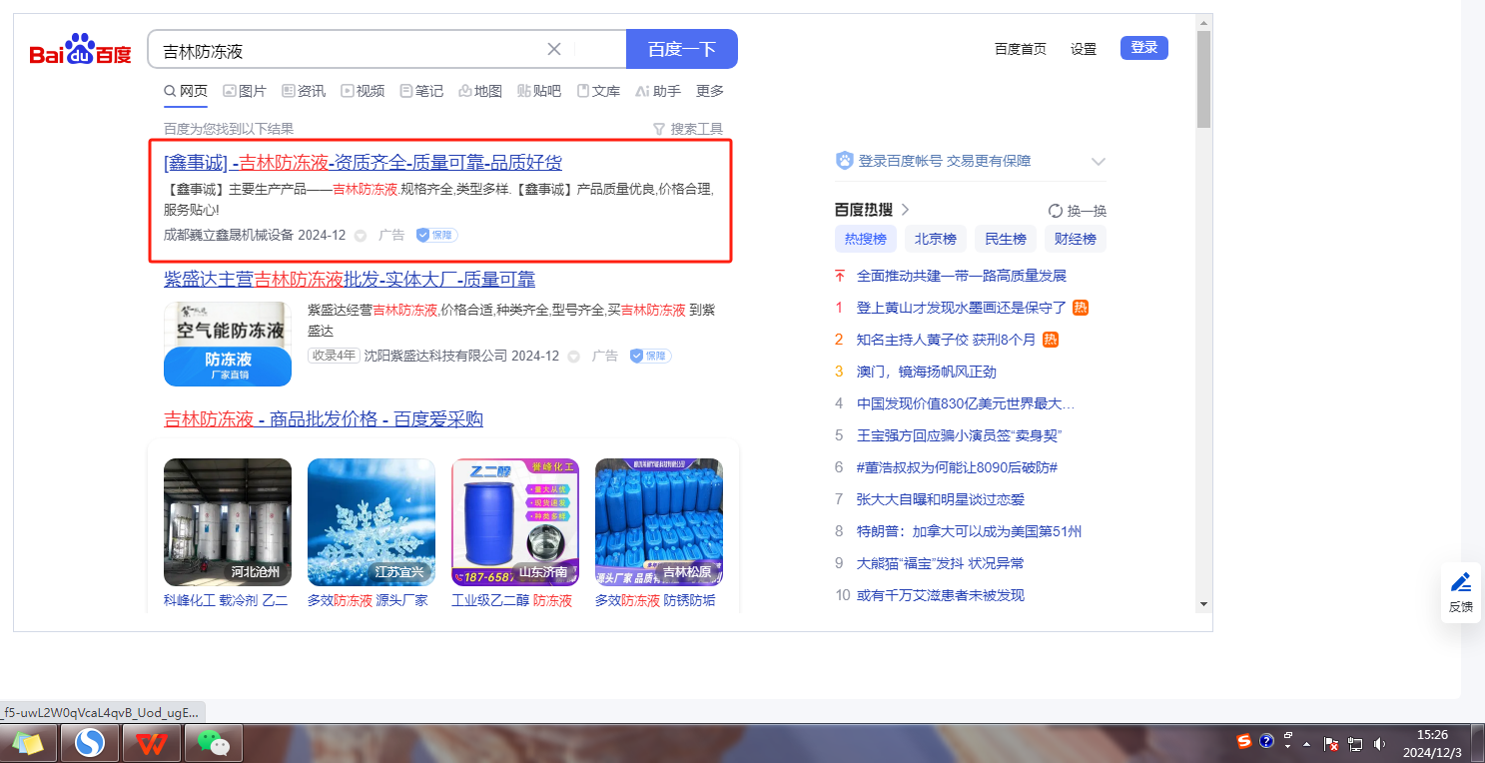Select the 民生榜 tab
The width and height of the screenshot is (1485, 763).
(x=1006, y=239)
